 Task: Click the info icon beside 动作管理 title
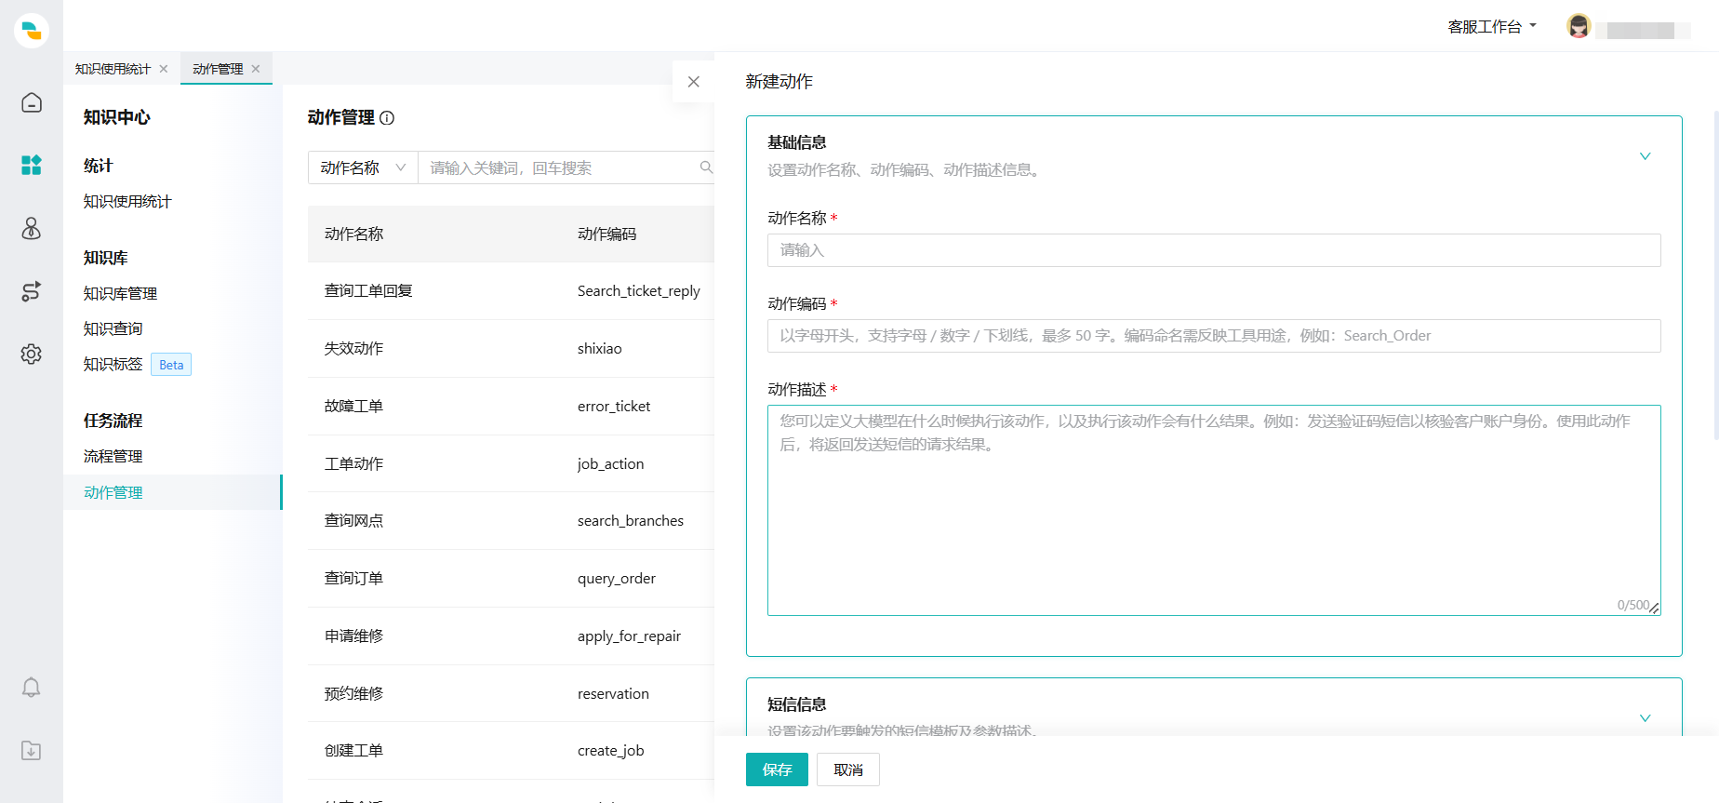388,118
